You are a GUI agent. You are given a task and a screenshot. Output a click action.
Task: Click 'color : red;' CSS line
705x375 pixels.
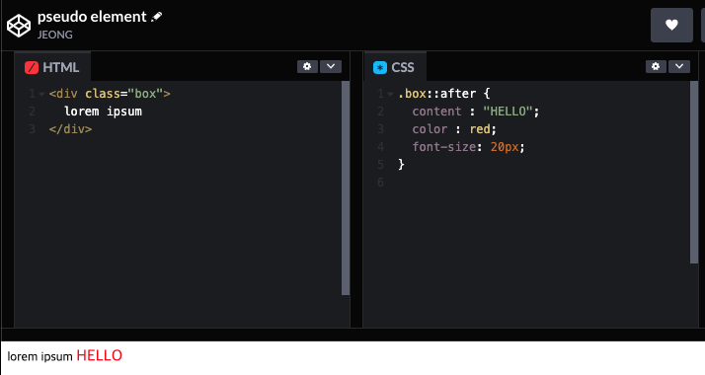[454, 129]
